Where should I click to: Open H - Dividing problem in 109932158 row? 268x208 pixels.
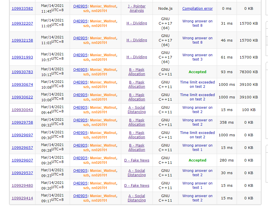136,40
